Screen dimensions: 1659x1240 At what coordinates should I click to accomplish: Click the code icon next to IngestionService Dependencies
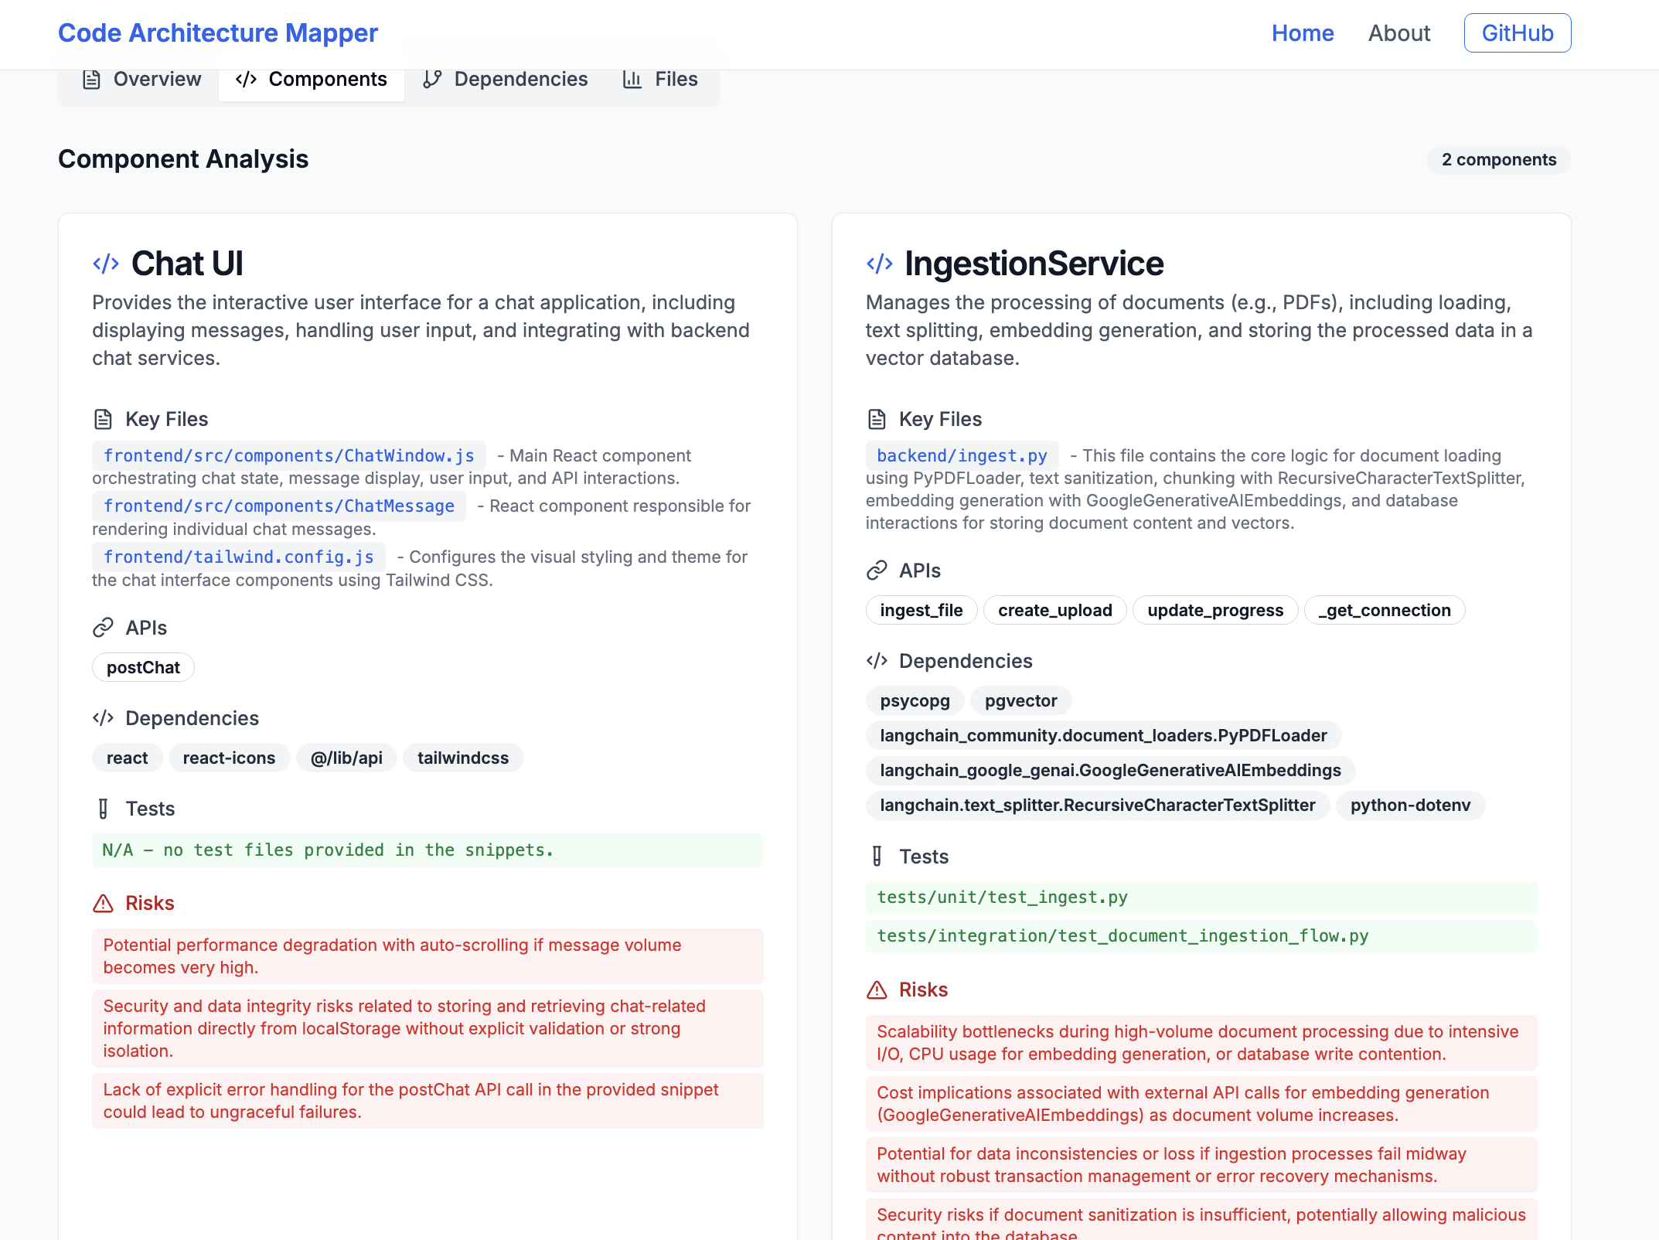tap(877, 661)
